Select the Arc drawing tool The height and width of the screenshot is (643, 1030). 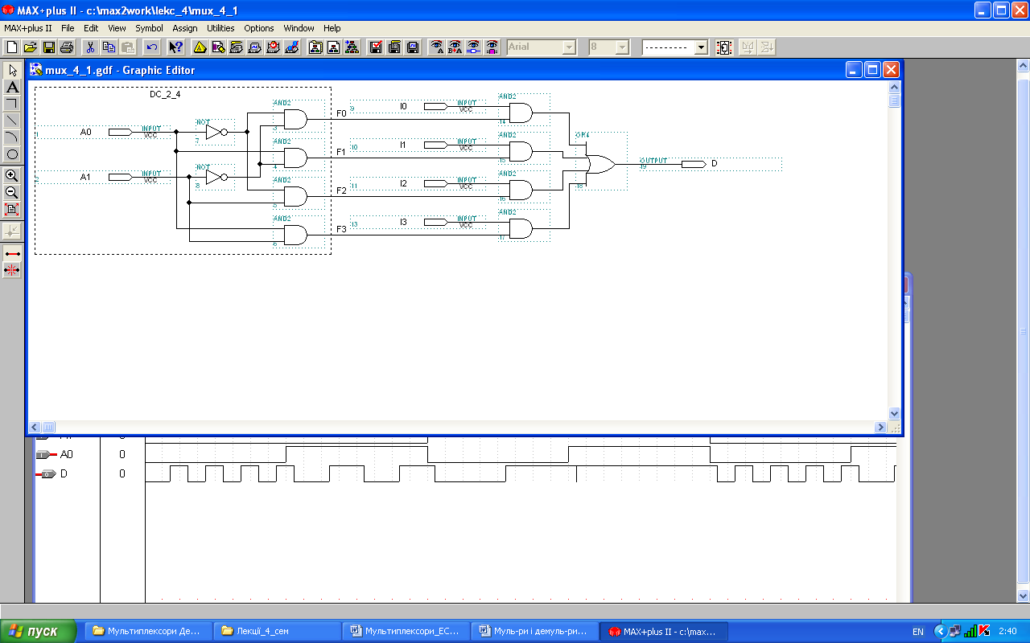[12, 137]
